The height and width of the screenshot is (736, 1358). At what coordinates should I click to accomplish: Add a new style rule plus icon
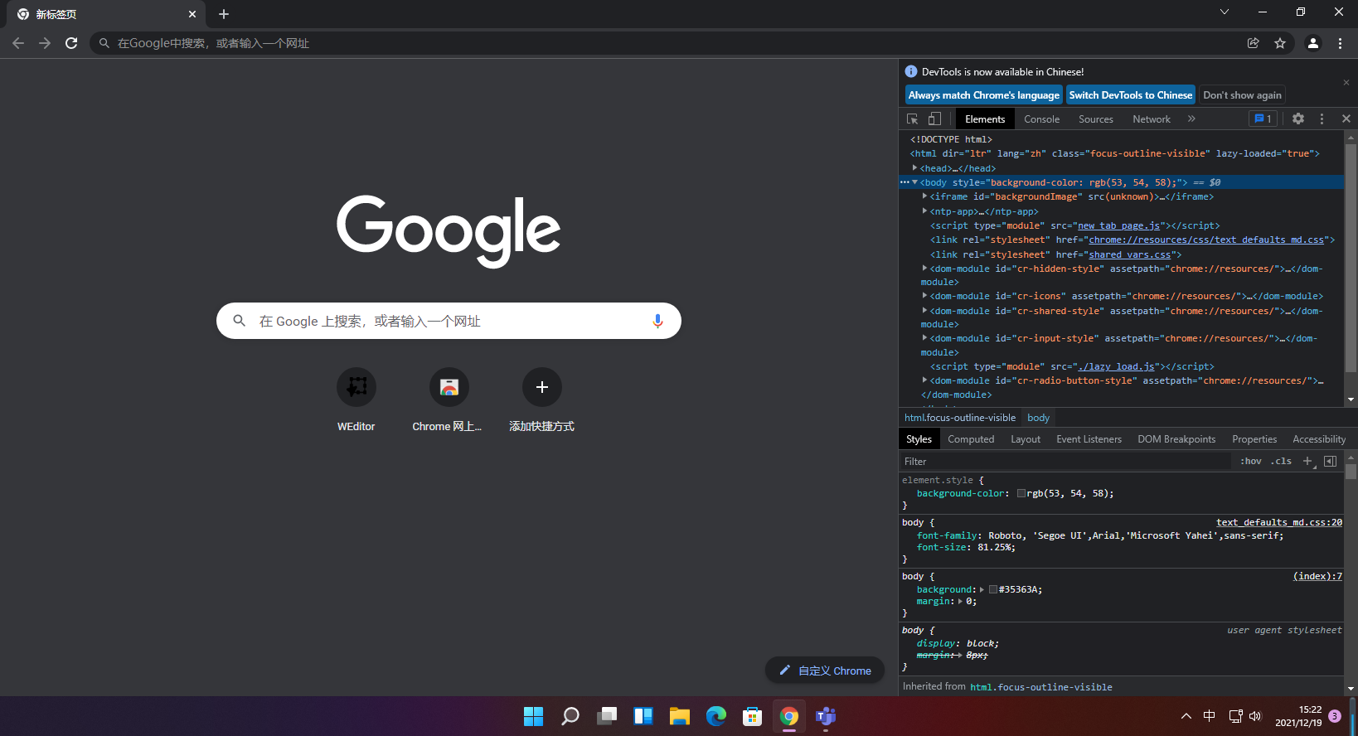(1307, 461)
